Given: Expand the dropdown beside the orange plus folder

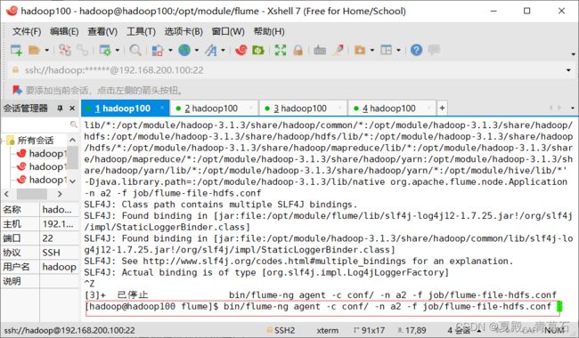Looking at the screenshot, I should 372,50.
